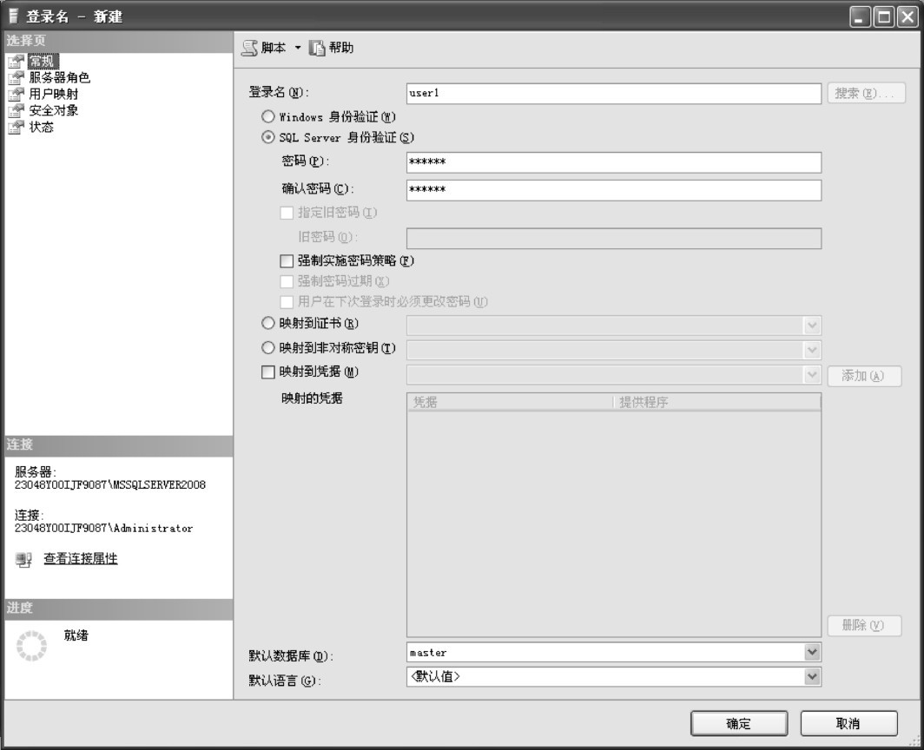Click the progress spinner icon beside 就绪

coord(31,646)
